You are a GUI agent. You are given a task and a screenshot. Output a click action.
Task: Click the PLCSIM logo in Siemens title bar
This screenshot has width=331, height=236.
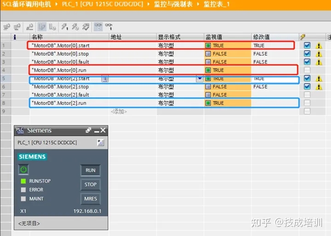20,131
